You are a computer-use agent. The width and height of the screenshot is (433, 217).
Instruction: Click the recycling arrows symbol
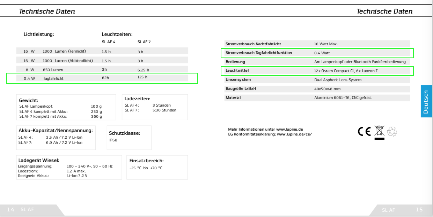point(392,131)
